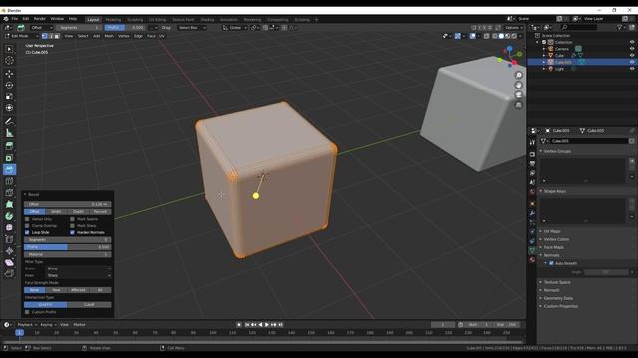Uncheck Harden Normals option
Viewport: 638px width, 358px height.
73,232
